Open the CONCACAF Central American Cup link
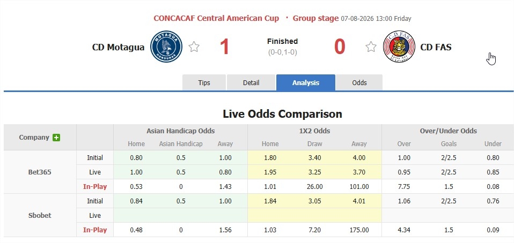Screen dimensions: 514x243 [x=216, y=18]
